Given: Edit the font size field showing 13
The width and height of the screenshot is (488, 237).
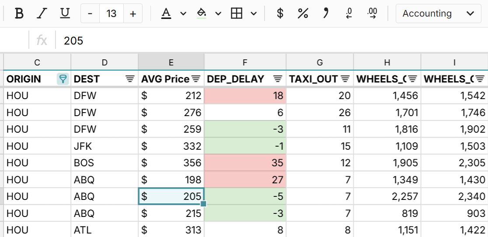Looking at the screenshot, I should 112,14.
